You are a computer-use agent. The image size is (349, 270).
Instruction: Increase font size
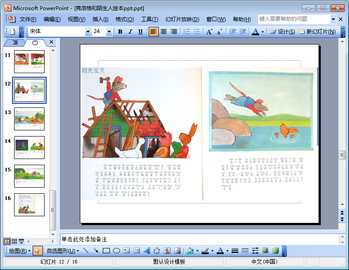[x=210, y=32]
